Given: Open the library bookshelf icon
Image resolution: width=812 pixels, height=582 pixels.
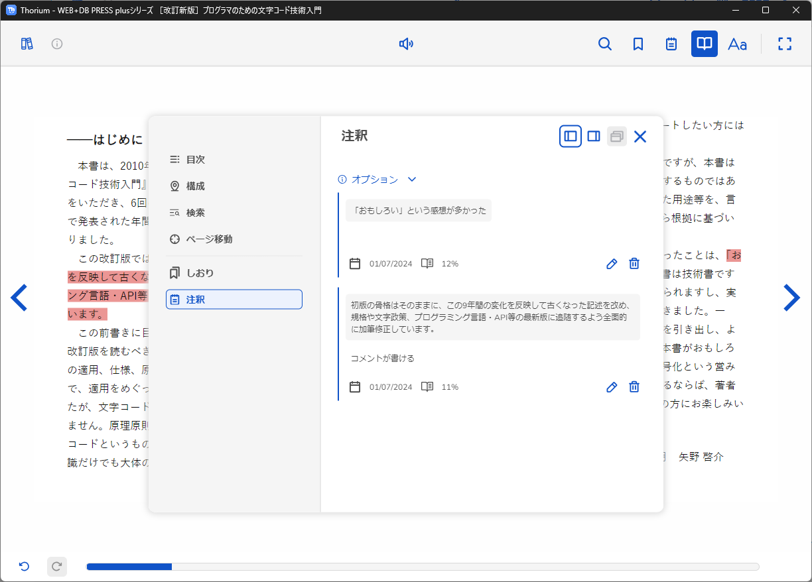Looking at the screenshot, I should (27, 44).
